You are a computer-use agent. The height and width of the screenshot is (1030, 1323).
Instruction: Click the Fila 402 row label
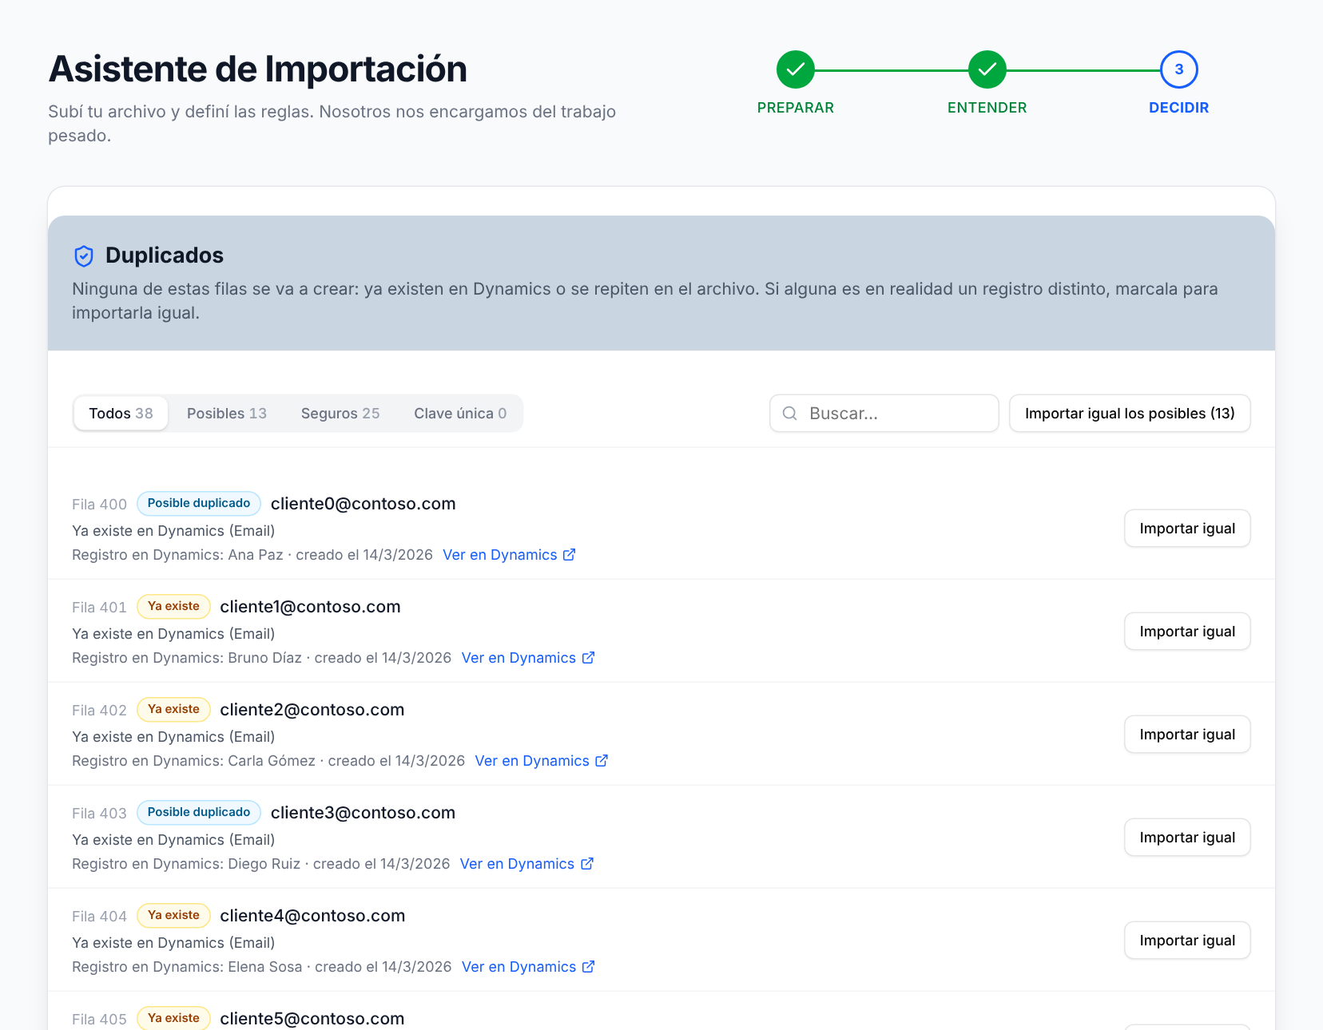click(x=99, y=711)
